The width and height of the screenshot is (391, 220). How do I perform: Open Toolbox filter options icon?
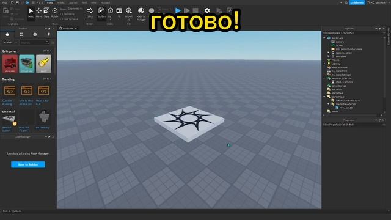[x=53, y=43]
